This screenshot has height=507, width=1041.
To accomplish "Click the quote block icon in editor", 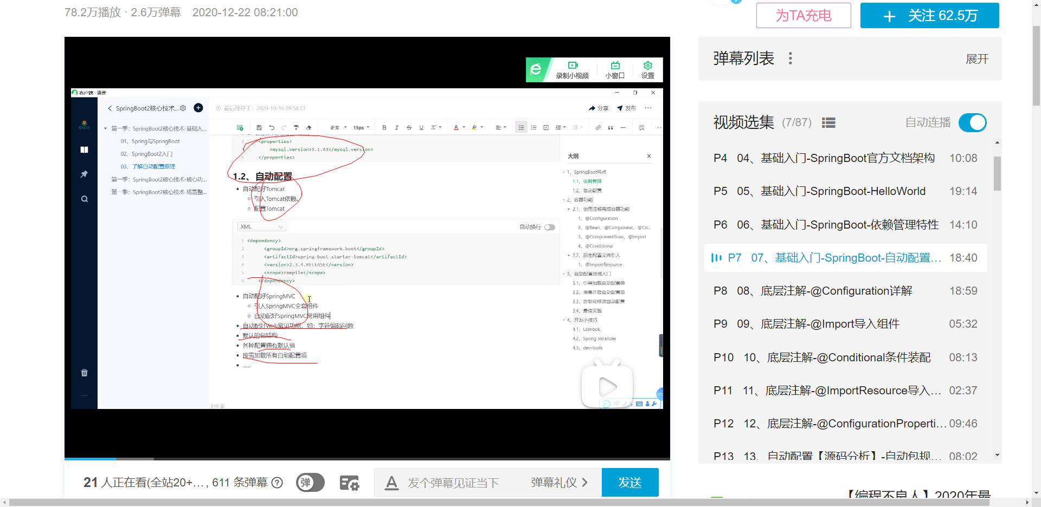I will click(611, 128).
